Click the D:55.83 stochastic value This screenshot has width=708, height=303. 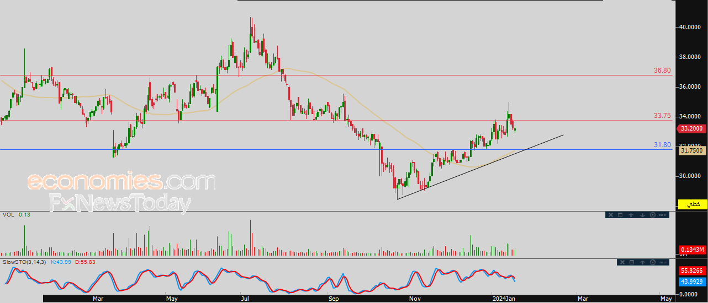[85, 262]
